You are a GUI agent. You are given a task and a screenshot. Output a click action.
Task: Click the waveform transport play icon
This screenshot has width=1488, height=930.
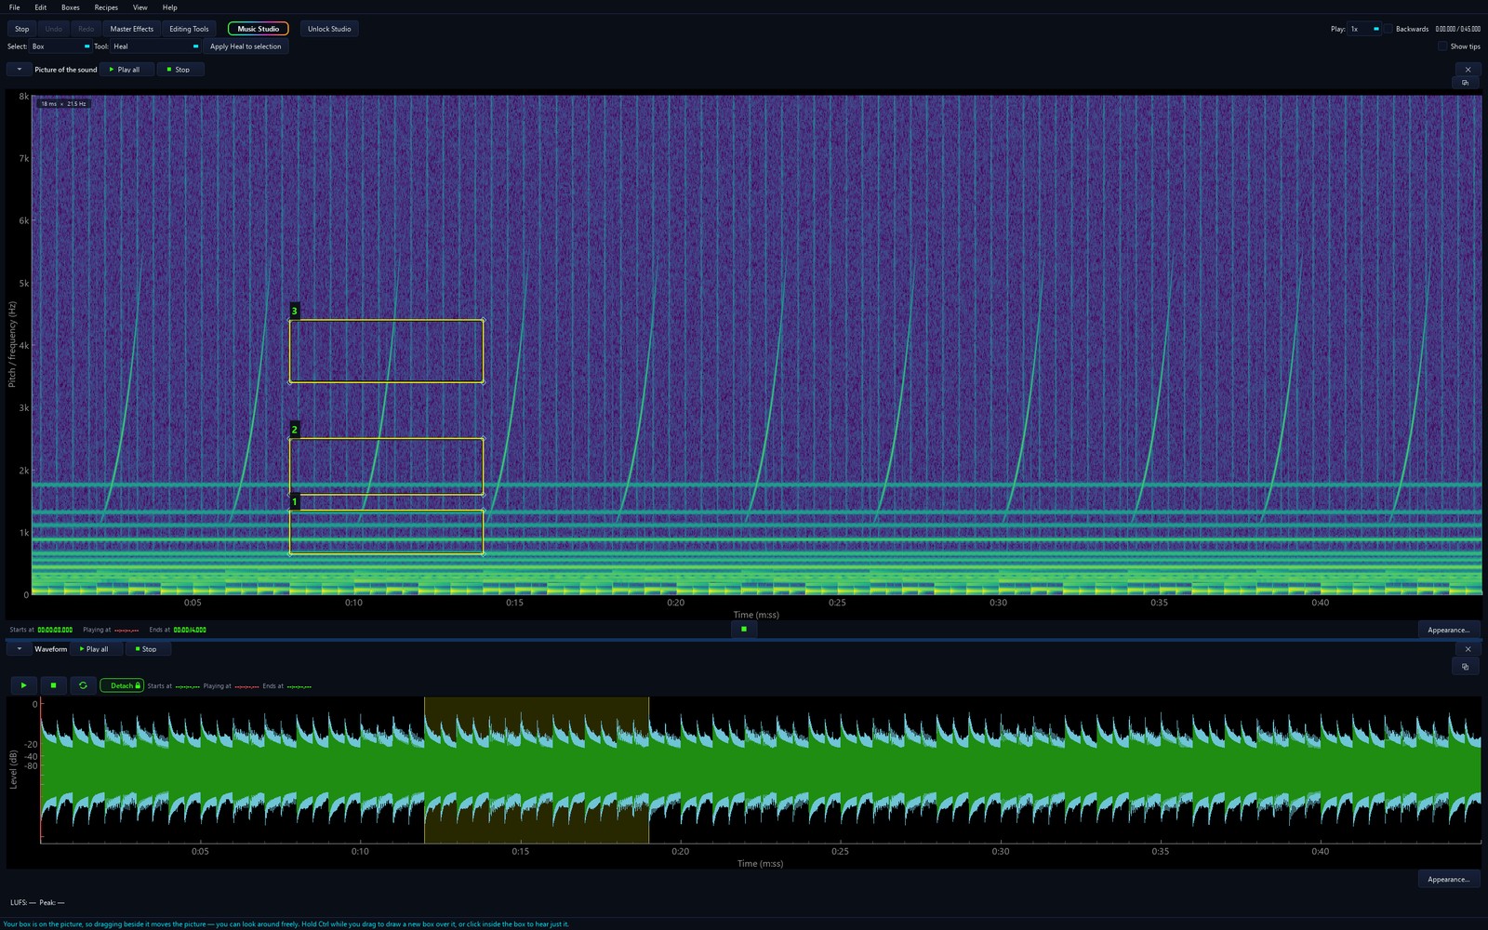coord(23,685)
